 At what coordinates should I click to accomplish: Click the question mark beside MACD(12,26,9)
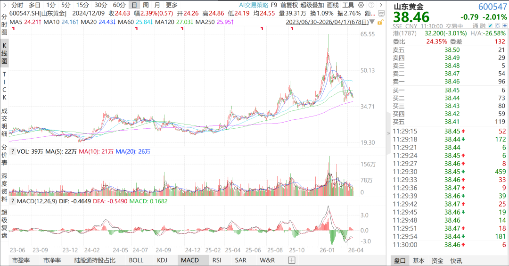pyautogui.click(x=12, y=201)
